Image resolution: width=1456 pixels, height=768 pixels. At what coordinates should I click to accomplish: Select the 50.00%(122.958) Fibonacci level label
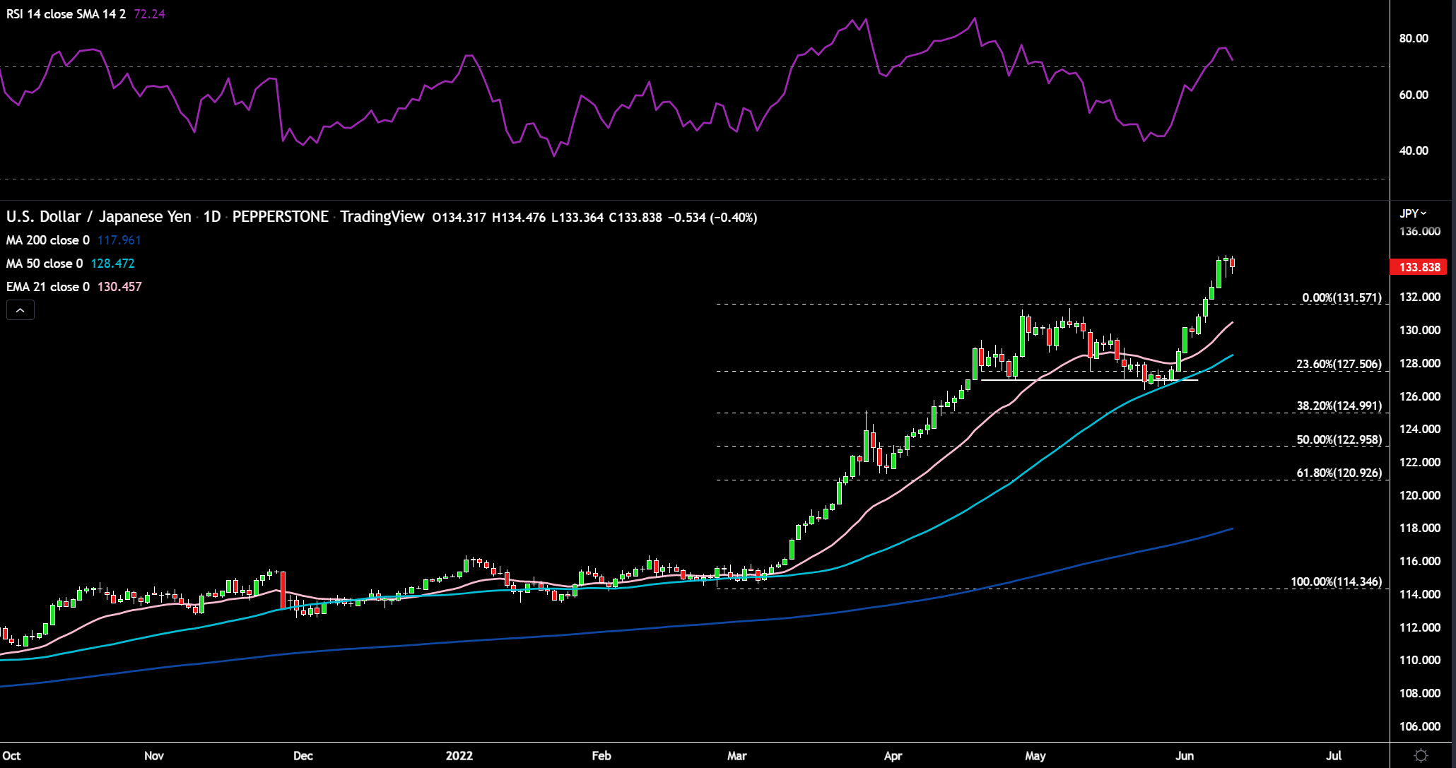(x=1339, y=439)
